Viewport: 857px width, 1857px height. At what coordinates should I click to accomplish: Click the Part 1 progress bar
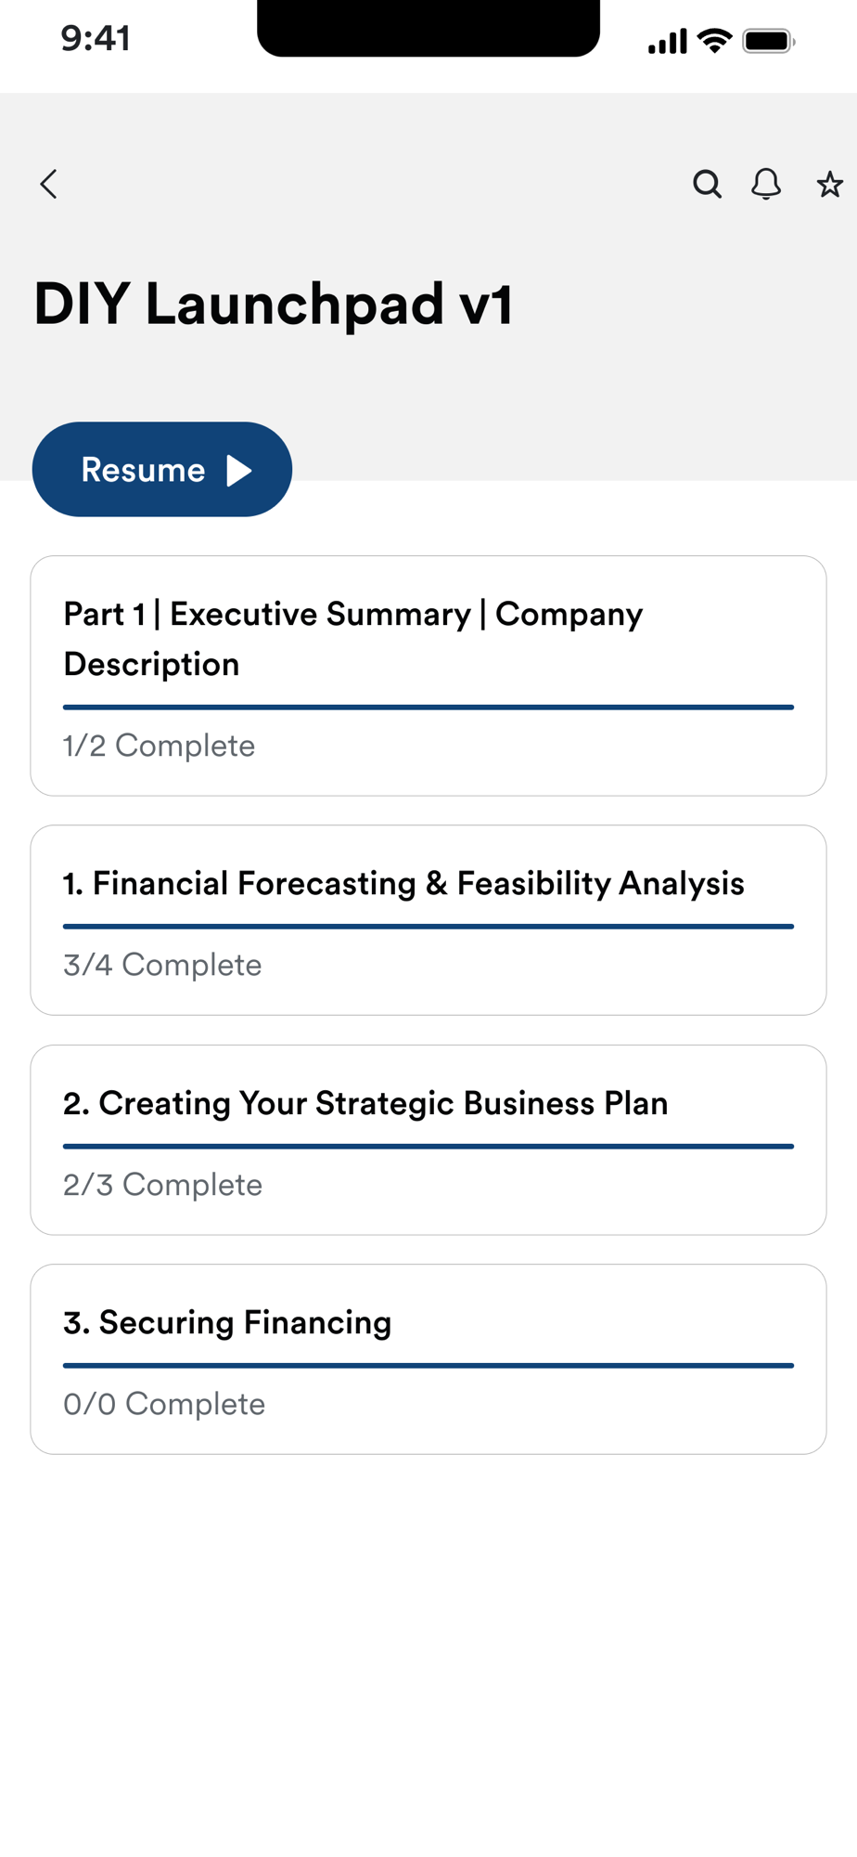428,708
